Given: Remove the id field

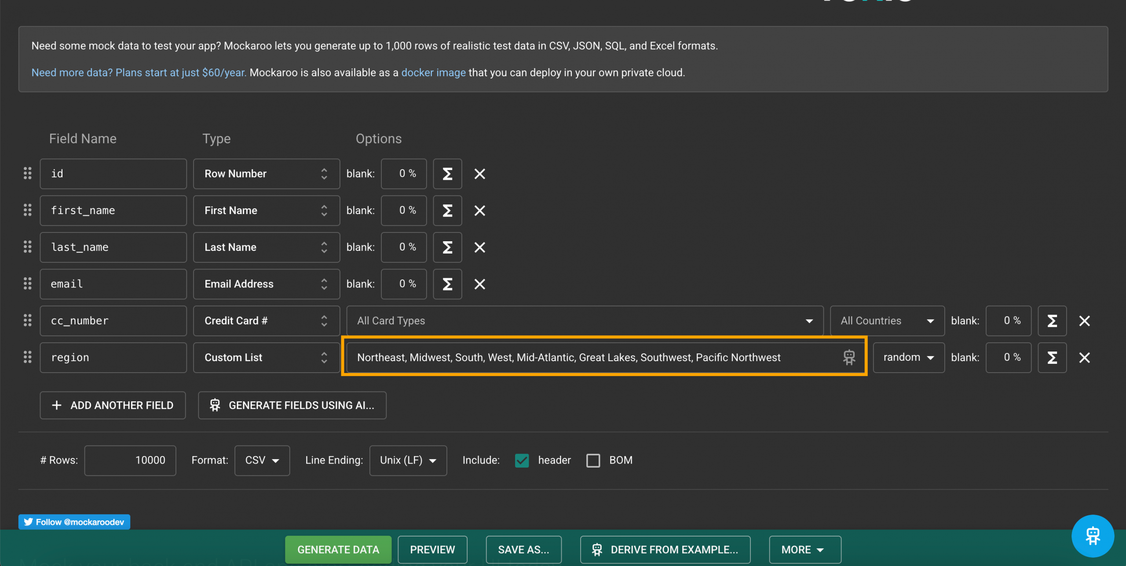Looking at the screenshot, I should [480, 174].
